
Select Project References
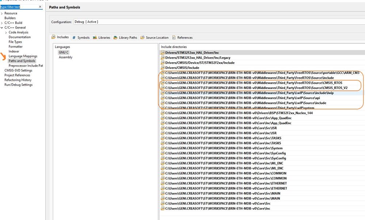(17, 75)
